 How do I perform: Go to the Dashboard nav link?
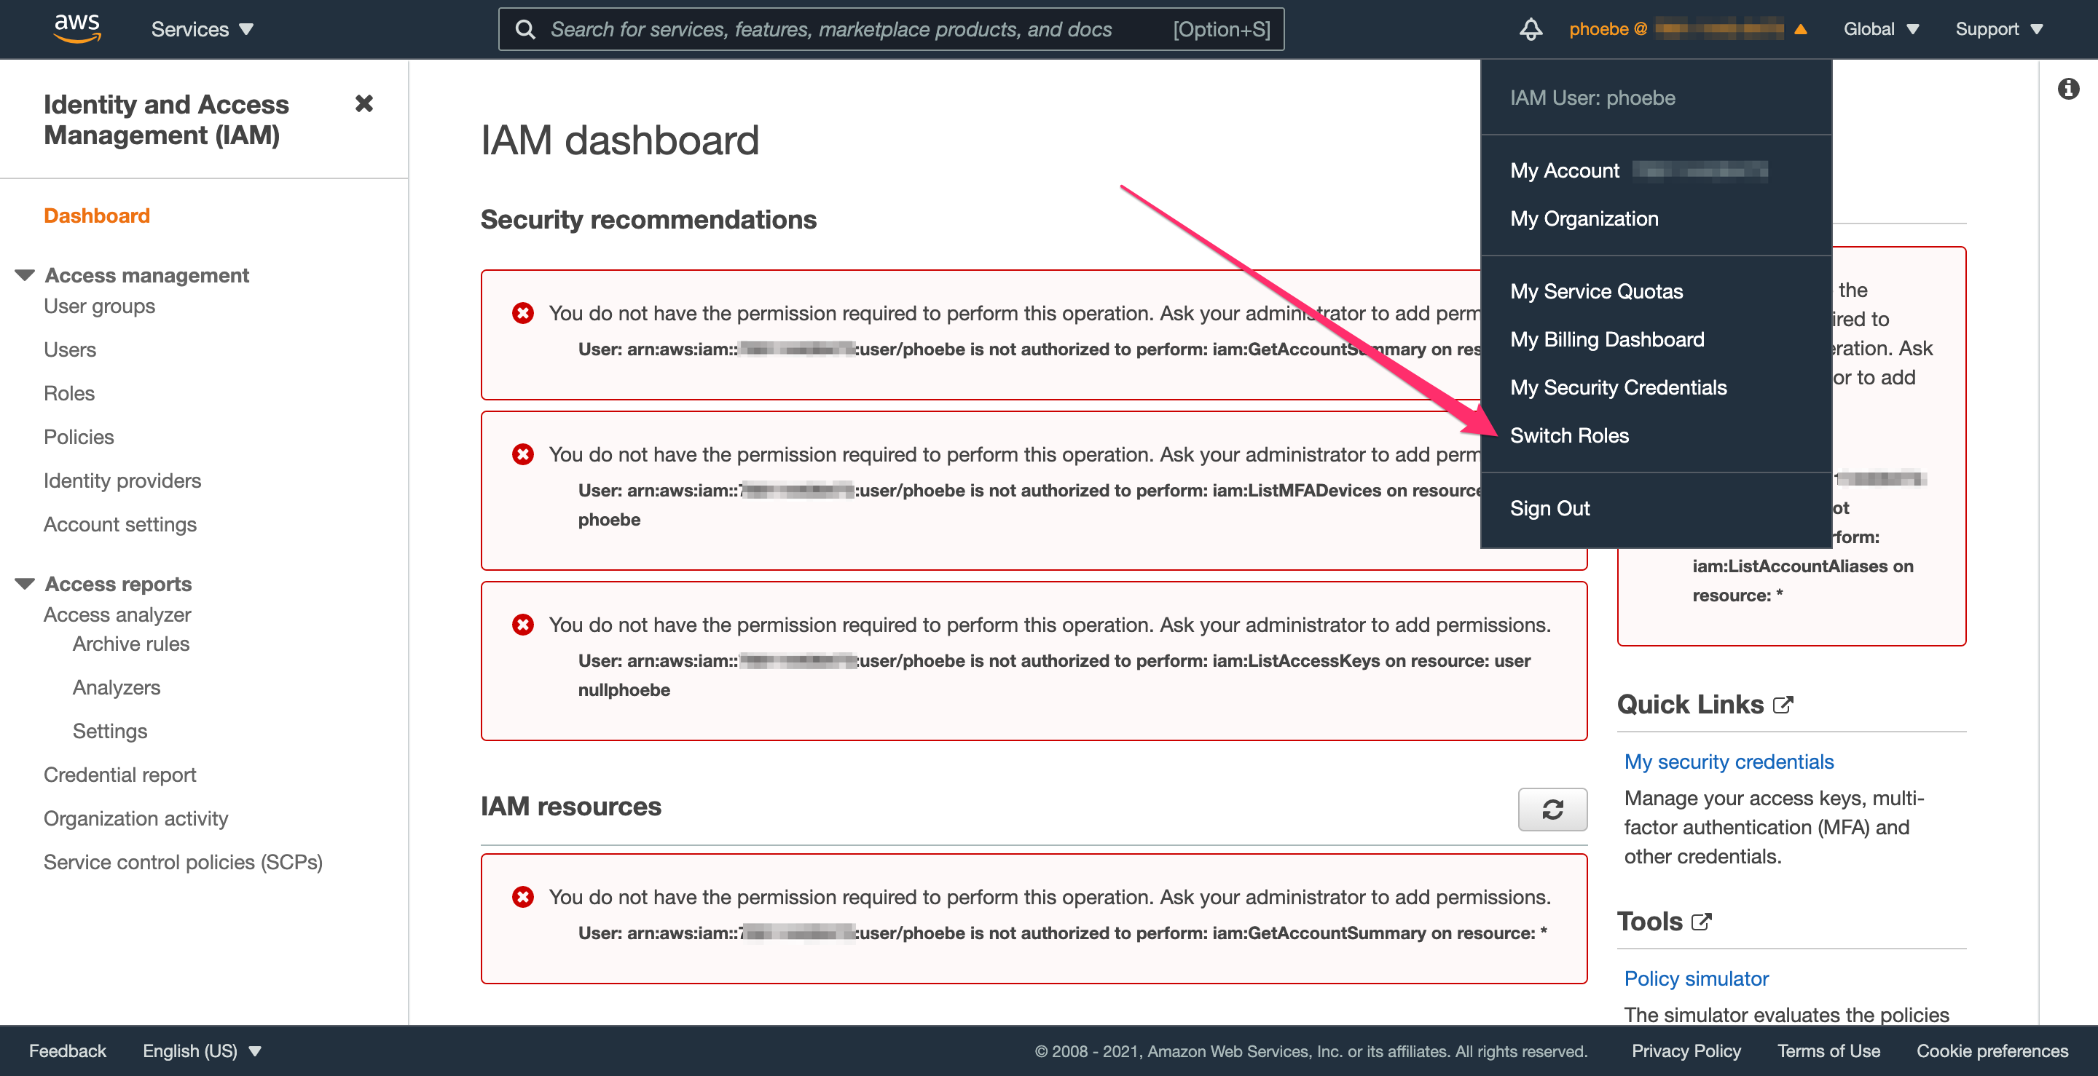coord(97,215)
